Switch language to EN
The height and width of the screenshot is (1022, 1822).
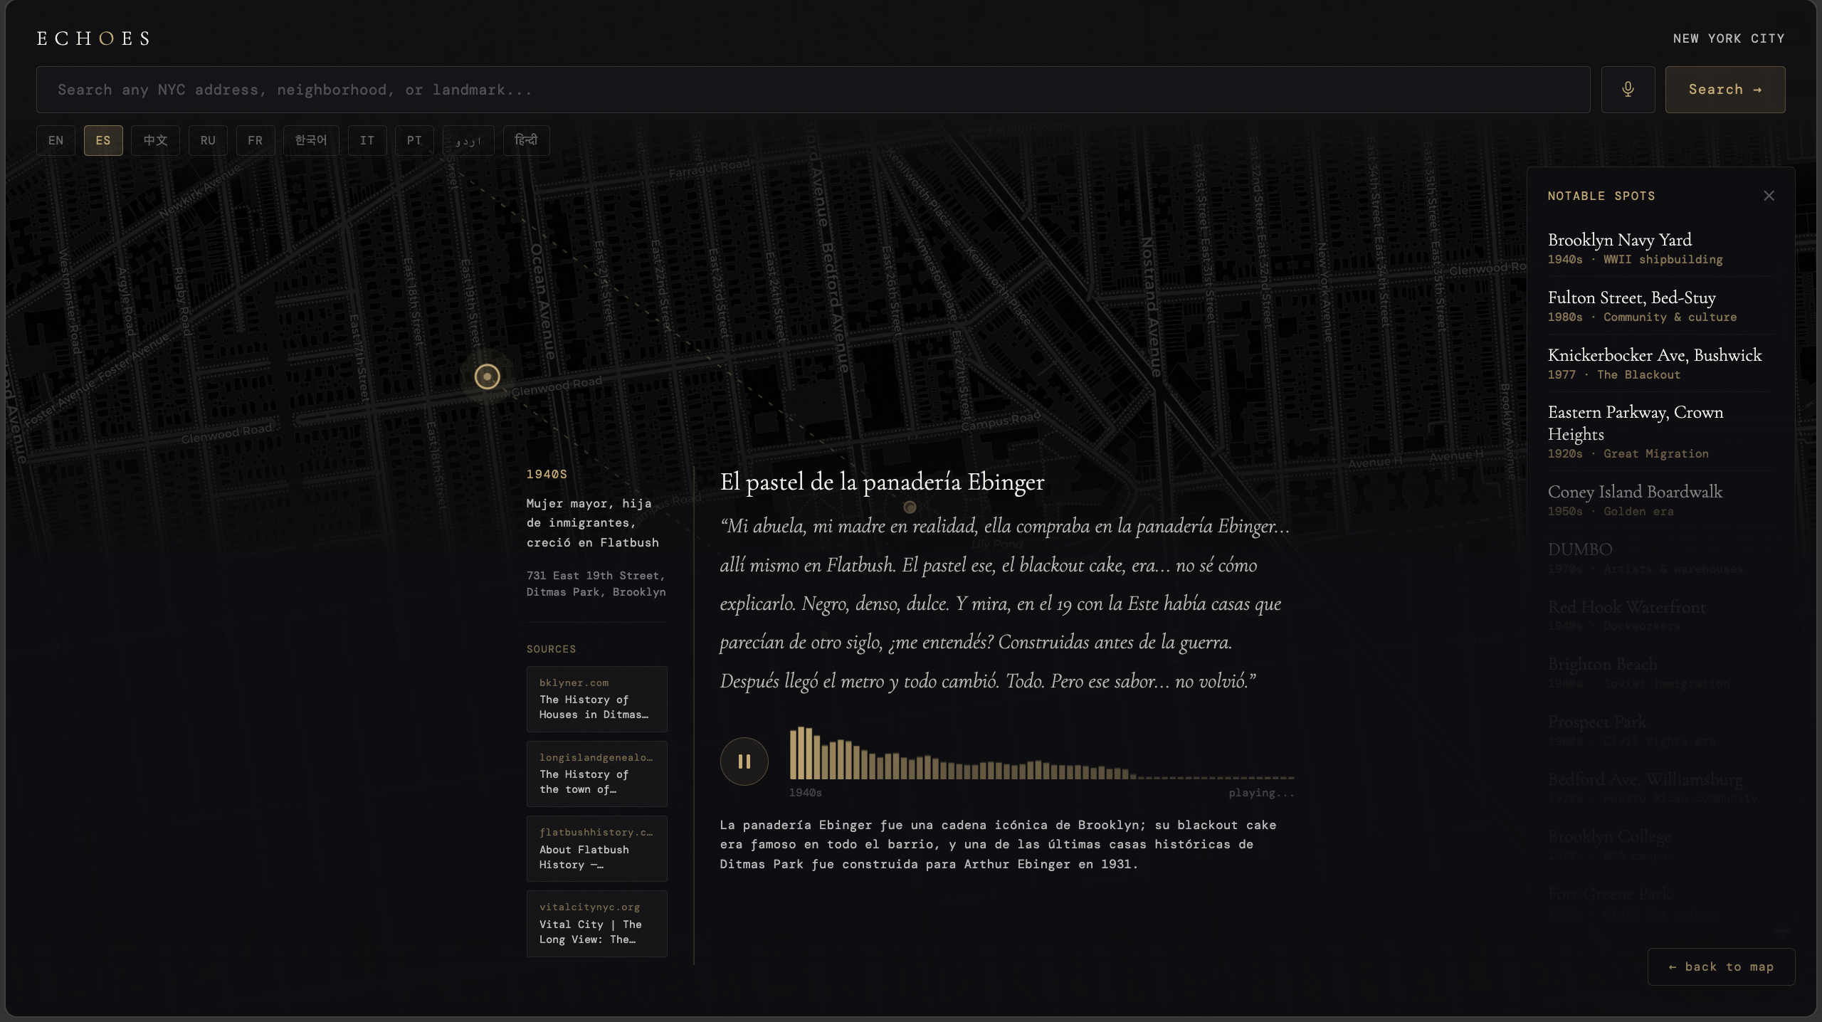coord(56,141)
